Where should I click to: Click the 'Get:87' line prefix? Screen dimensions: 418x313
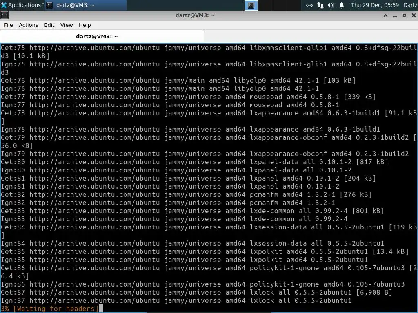pyautogui.click(x=13, y=293)
